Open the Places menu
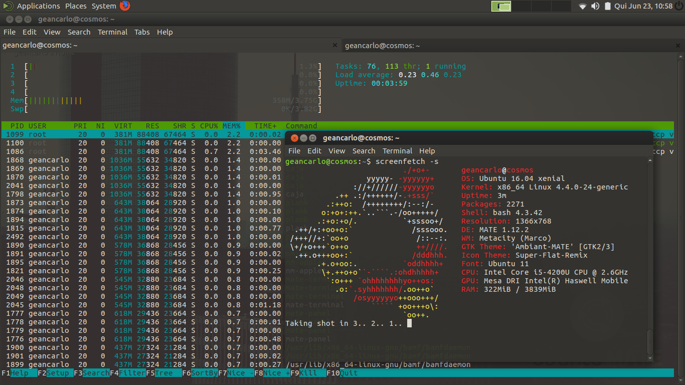 pyautogui.click(x=76, y=6)
